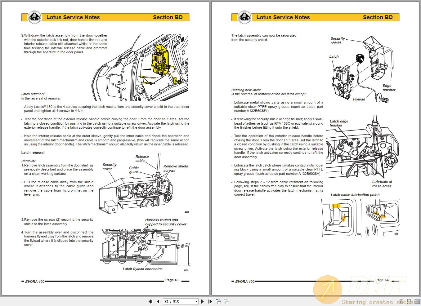
Task: Click 'Harness routed and clipped to security cover' label
Action: (x=166, y=222)
